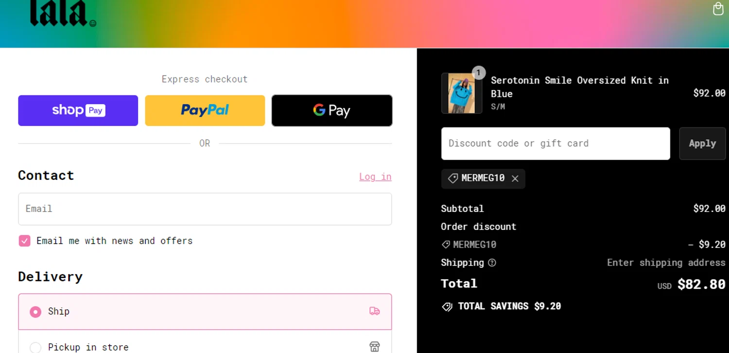Click the lala store logo
Viewport: 729px width, 353px height.
(x=63, y=13)
